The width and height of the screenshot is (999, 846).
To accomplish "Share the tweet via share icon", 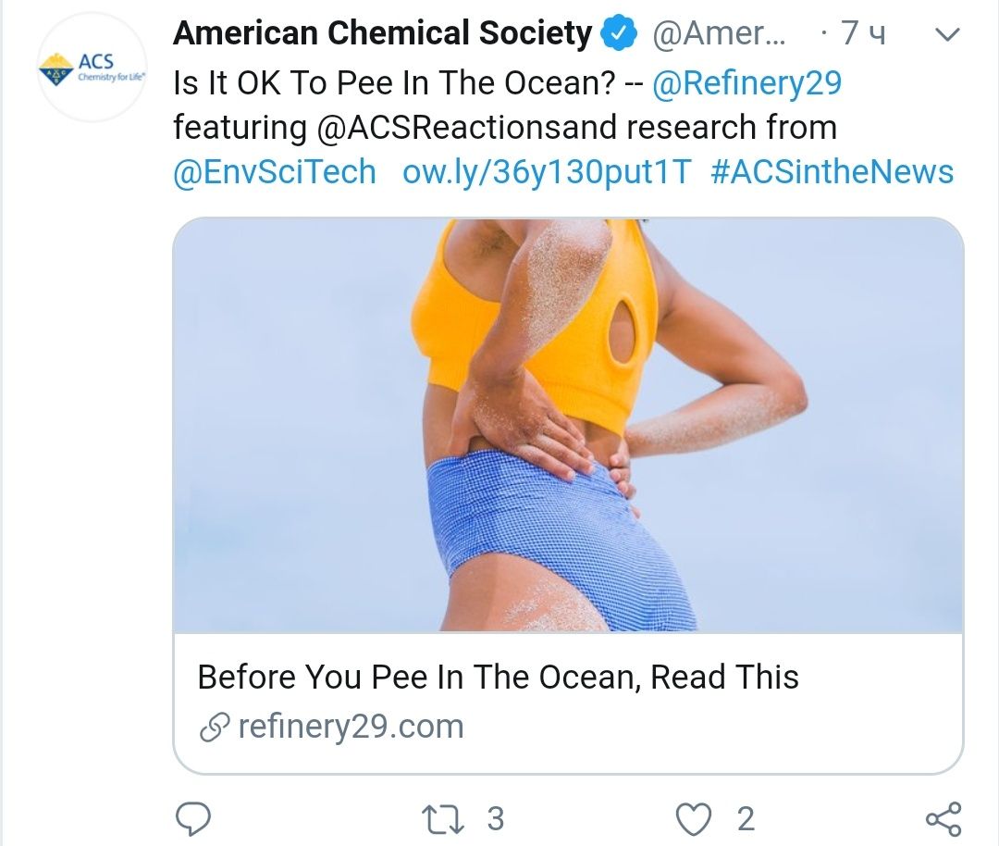I will click(943, 819).
